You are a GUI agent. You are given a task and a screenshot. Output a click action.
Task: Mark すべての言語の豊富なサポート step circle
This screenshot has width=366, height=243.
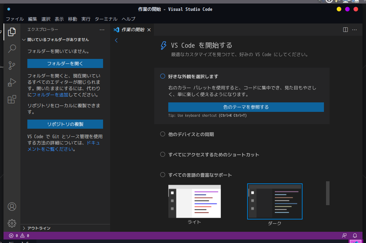pos(163,175)
